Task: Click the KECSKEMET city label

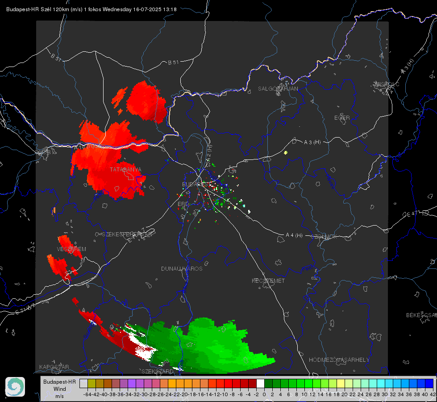Action: 268,281
